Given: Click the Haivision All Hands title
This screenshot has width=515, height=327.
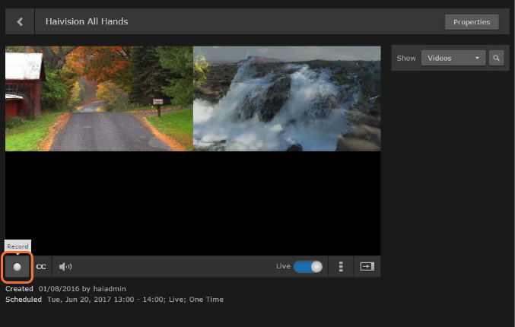Looking at the screenshot, I should click(x=87, y=21).
